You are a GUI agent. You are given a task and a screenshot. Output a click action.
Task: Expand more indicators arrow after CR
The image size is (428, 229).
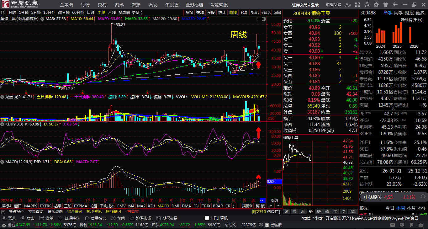click(x=234, y=206)
